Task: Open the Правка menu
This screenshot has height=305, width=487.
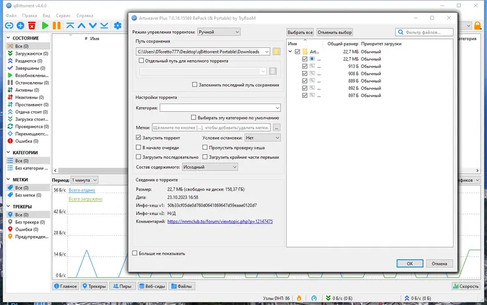Action: pos(29,16)
